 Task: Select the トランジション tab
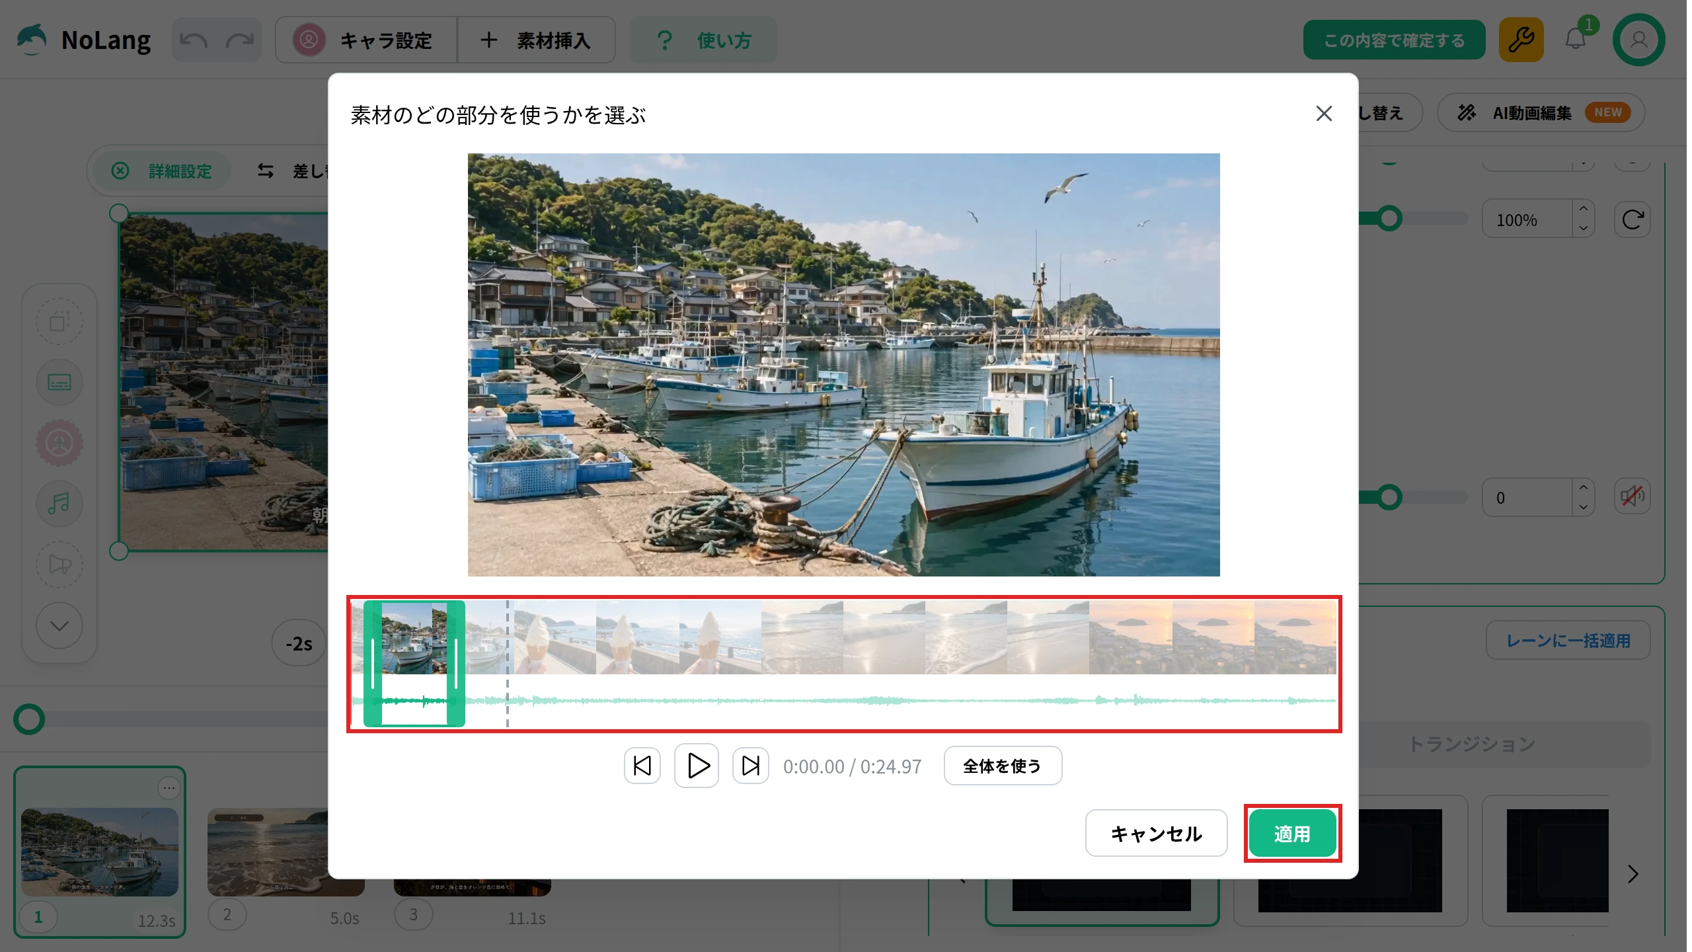click(x=1472, y=744)
